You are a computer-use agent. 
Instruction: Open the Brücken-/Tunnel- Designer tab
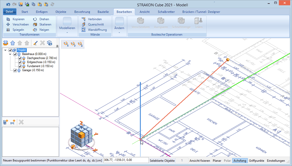201,12
